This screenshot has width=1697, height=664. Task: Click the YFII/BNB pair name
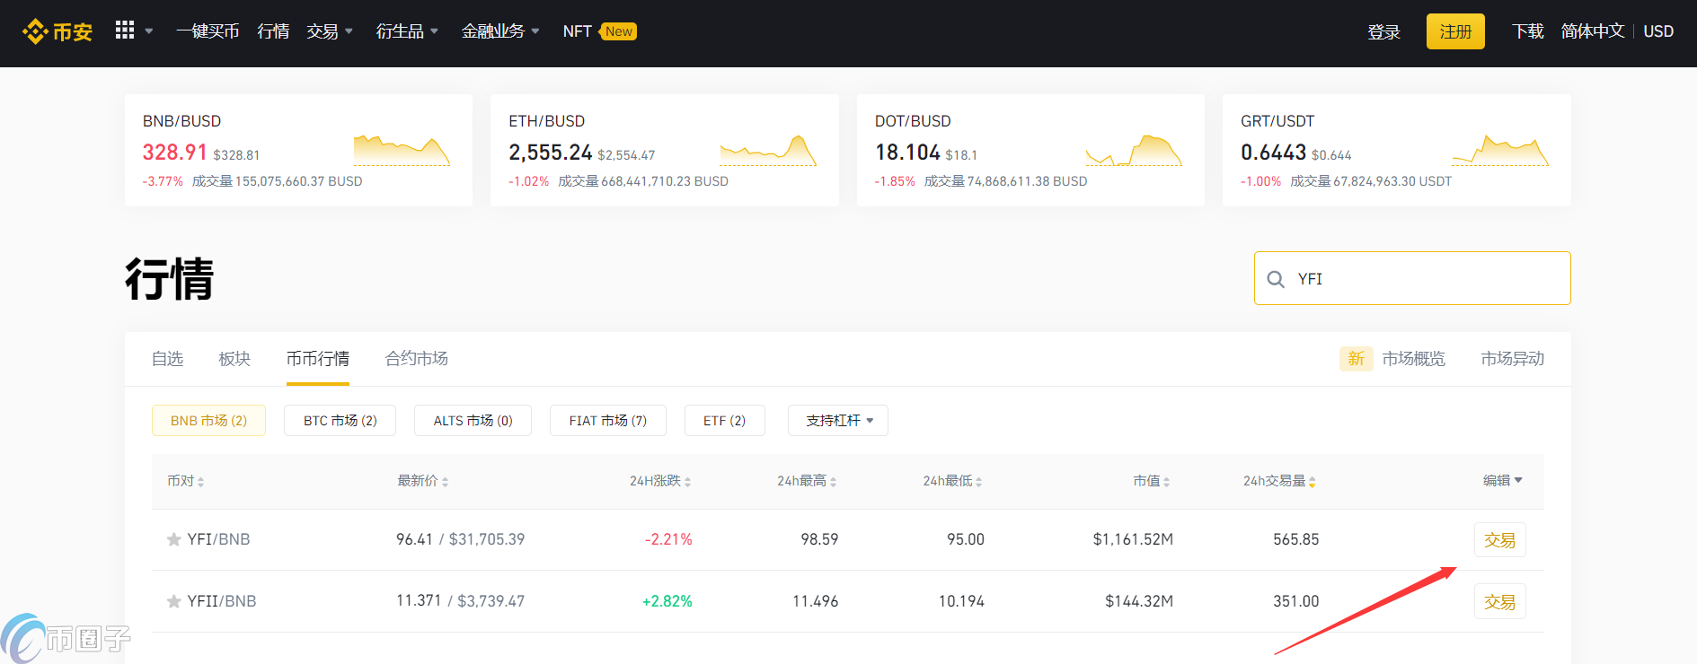click(222, 601)
